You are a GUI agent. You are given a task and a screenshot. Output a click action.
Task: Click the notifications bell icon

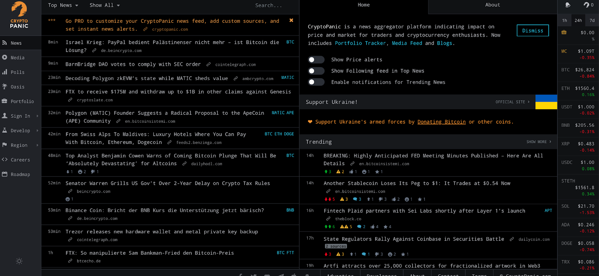pos(568,5)
